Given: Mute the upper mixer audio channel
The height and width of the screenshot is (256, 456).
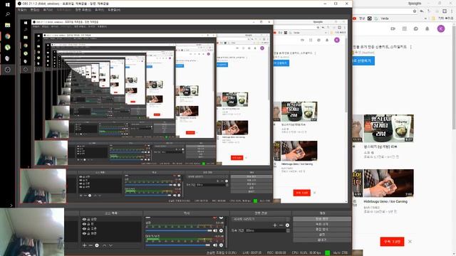Looking at the screenshot, I should (x=215, y=230).
